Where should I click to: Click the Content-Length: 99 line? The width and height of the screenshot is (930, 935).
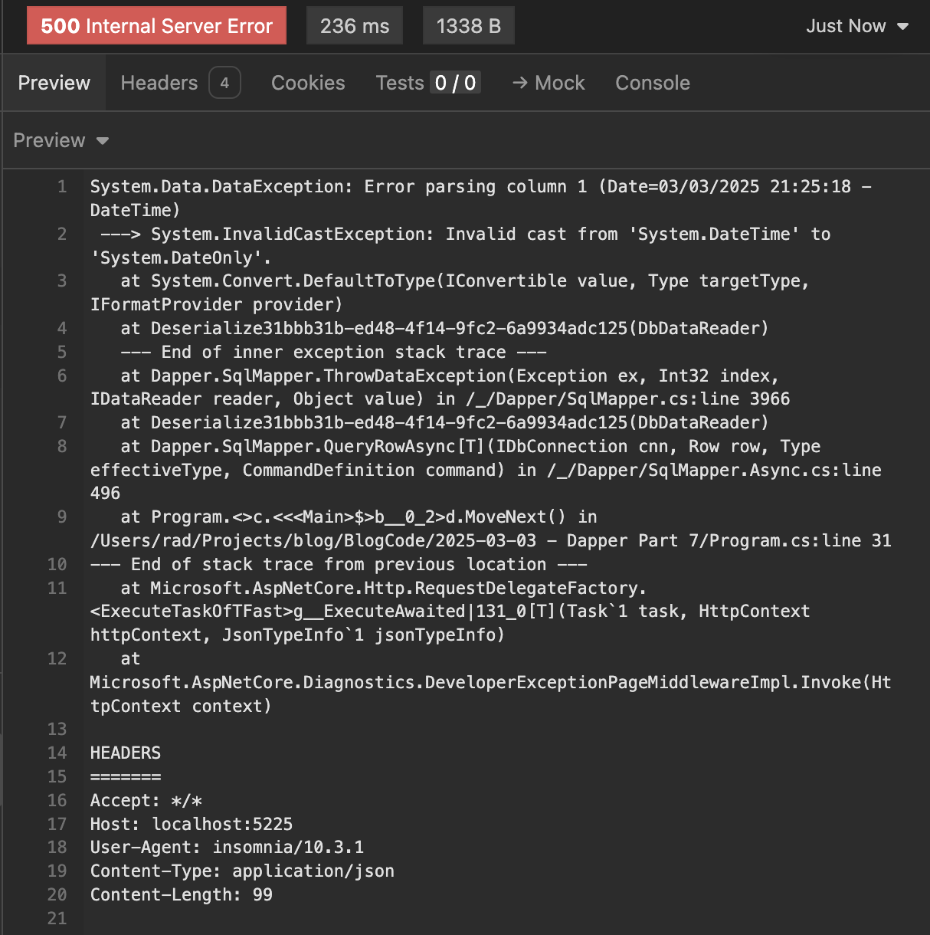182,895
